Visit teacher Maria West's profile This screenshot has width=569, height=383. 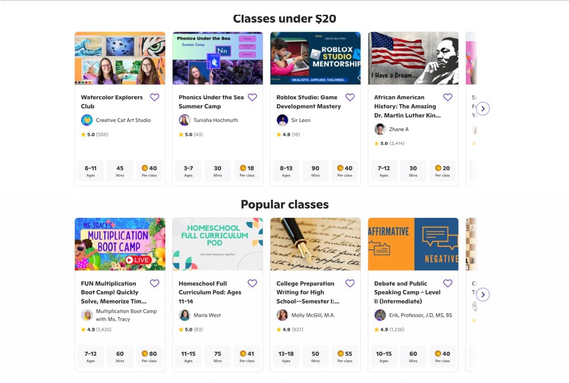pyautogui.click(x=207, y=315)
